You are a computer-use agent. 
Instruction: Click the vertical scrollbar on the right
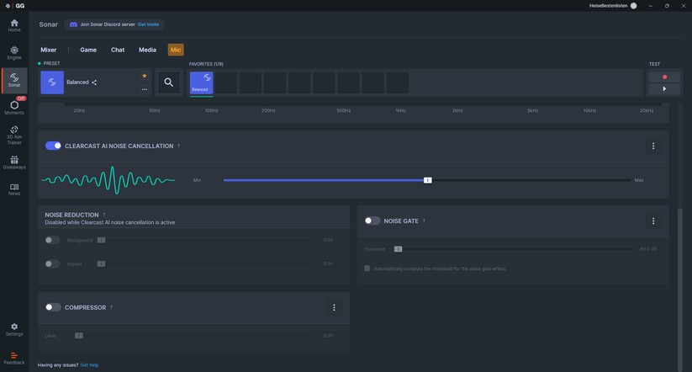[x=680, y=290]
